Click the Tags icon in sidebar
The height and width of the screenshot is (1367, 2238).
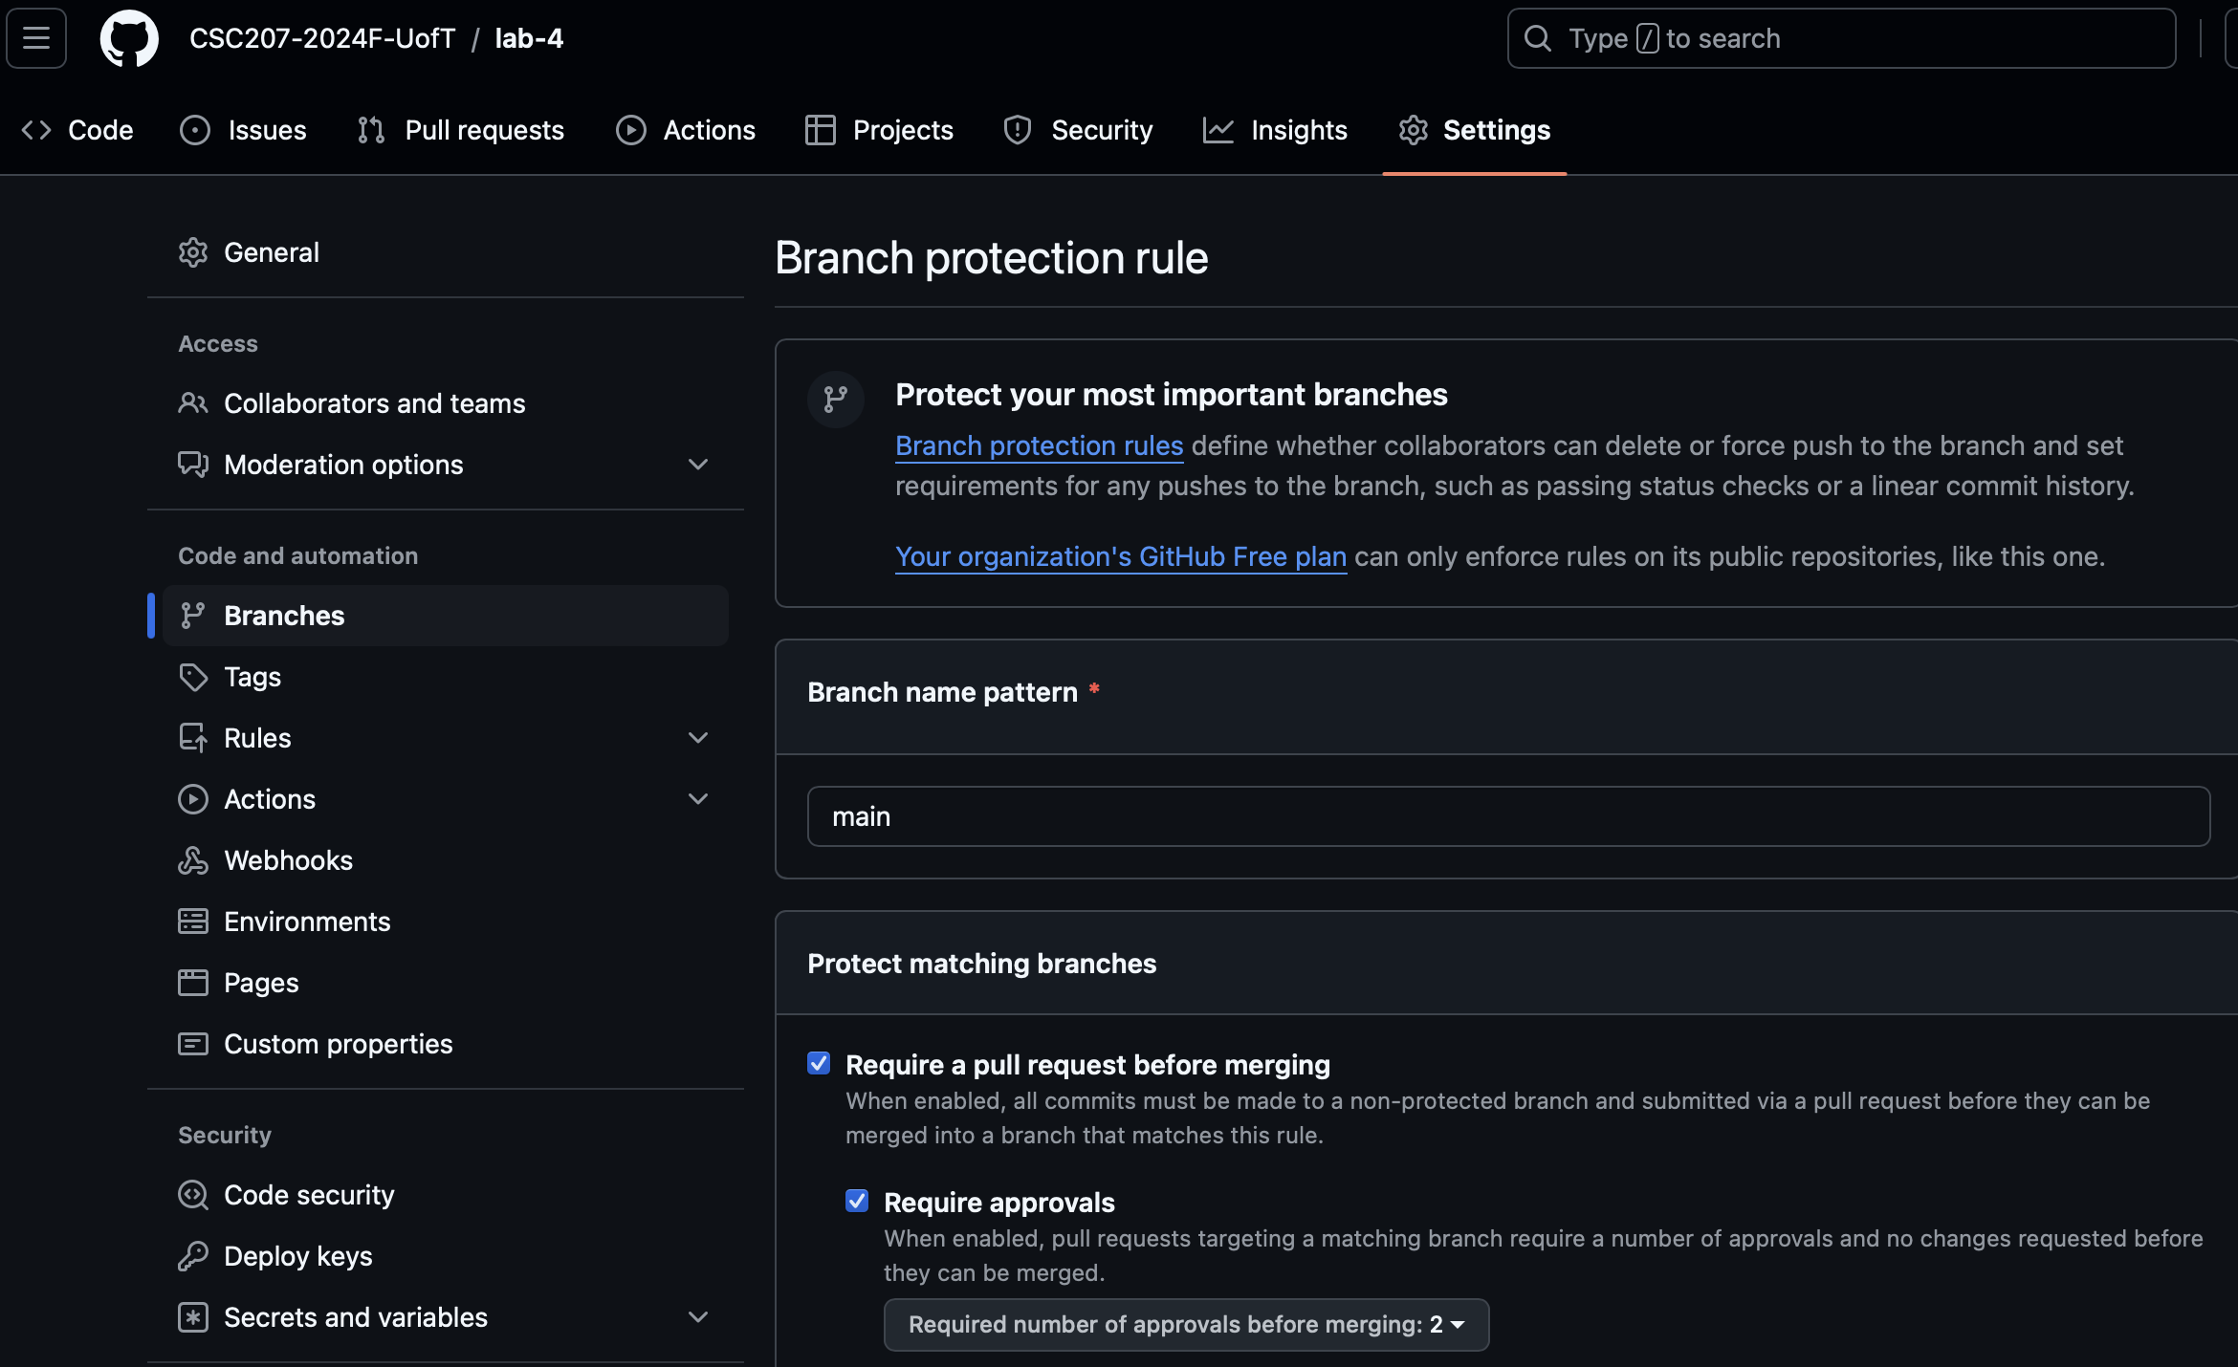click(x=192, y=676)
